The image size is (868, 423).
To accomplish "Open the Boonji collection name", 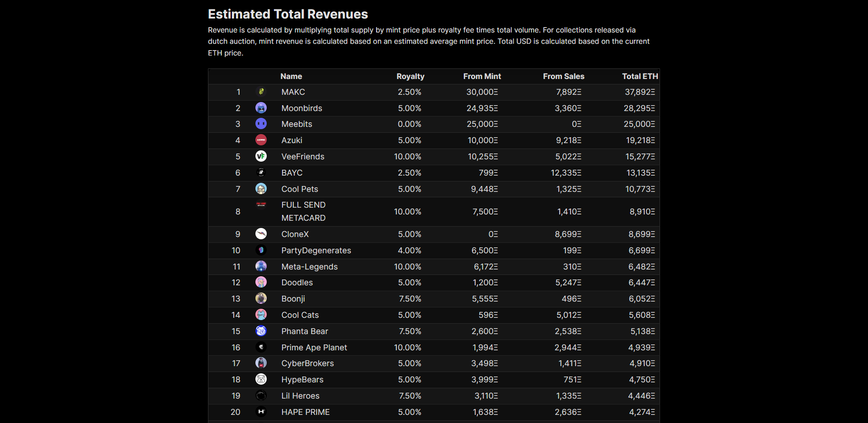I will [293, 299].
